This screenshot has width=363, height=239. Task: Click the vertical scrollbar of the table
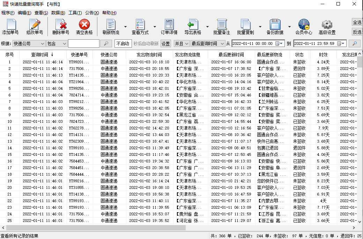point(360,139)
